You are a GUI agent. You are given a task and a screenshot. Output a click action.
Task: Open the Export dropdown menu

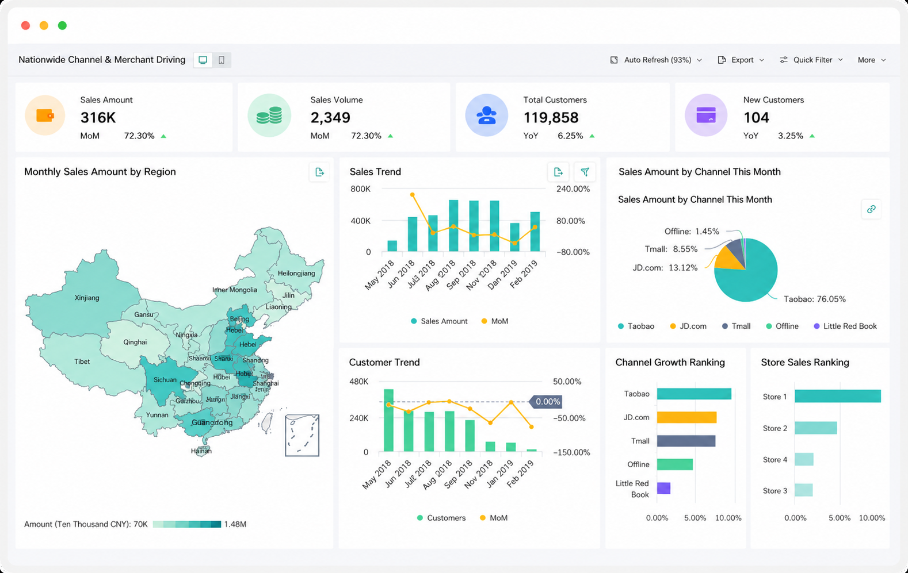[741, 60]
